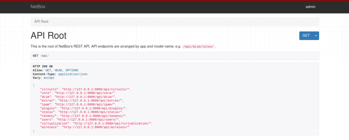Click the API Root page heading
Screen dimensions: 349x140
click(48, 36)
